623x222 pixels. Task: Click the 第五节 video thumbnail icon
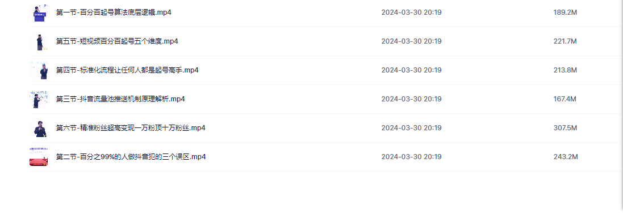coord(39,42)
